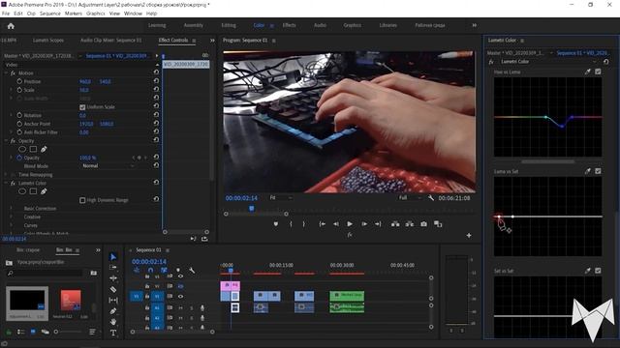620x348 pixels.
Task: Open playback resolution Full dropdown
Action: pyautogui.click(x=410, y=197)
